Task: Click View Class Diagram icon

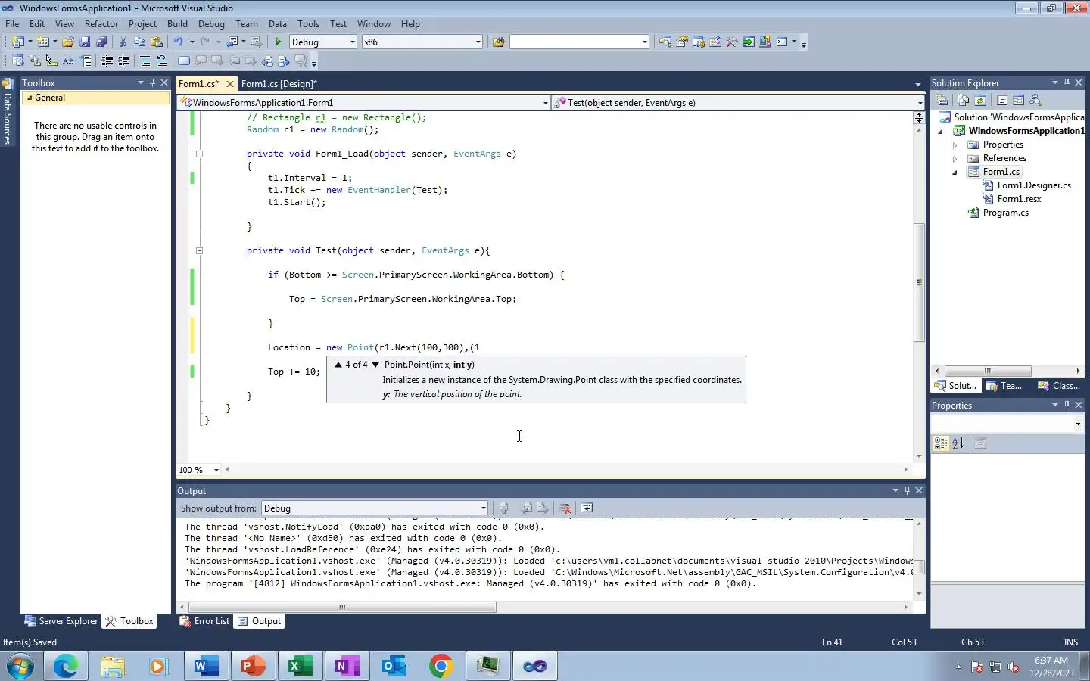Action: 1035,100
